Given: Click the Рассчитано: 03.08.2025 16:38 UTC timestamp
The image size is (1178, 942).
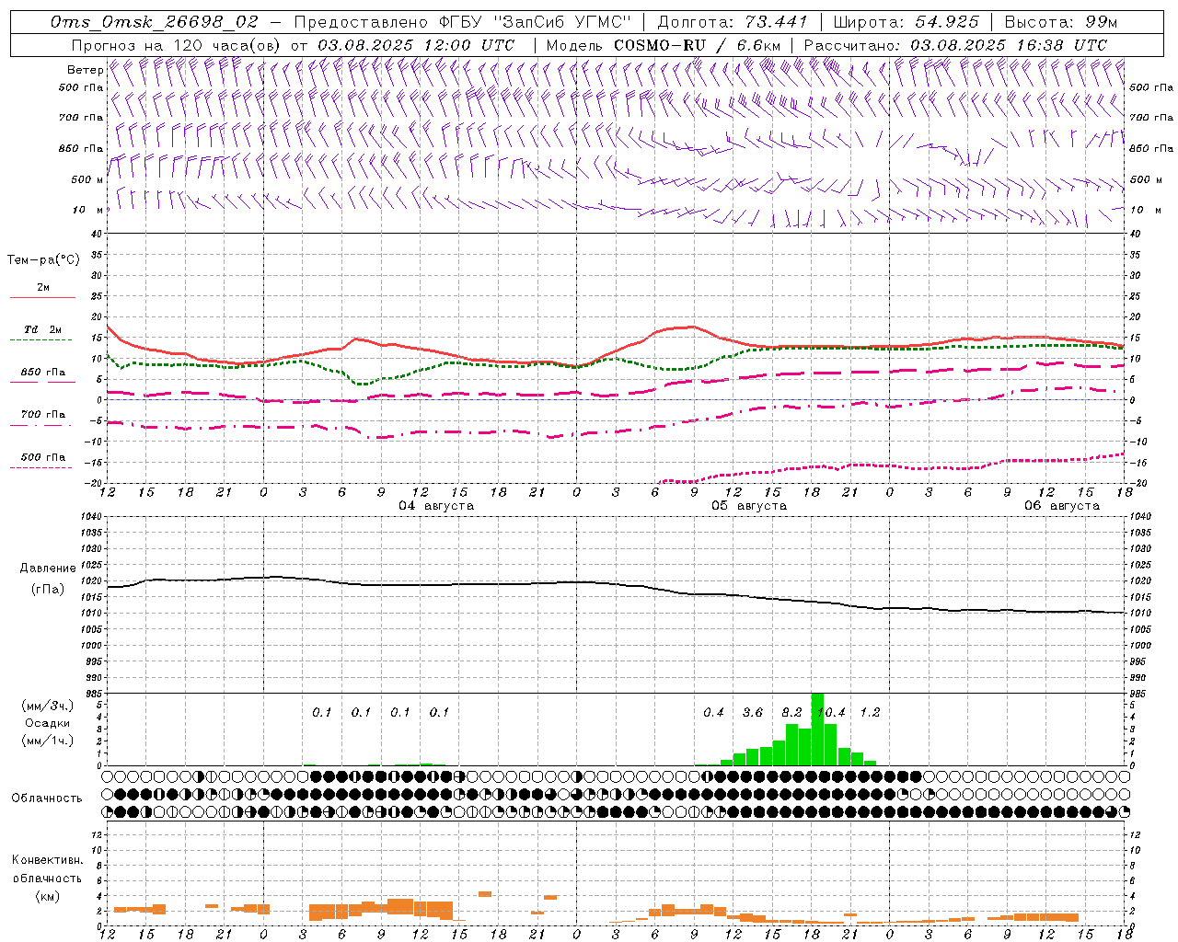Looking at the screenshot, I should click(x=955, y=44).
